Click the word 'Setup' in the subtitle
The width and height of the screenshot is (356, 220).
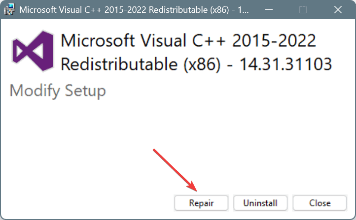pos(85,91)
